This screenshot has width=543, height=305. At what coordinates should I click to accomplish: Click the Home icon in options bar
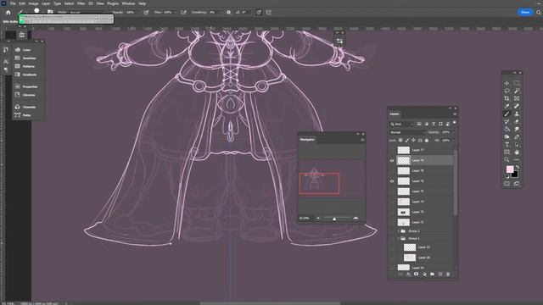pos(8,13)
